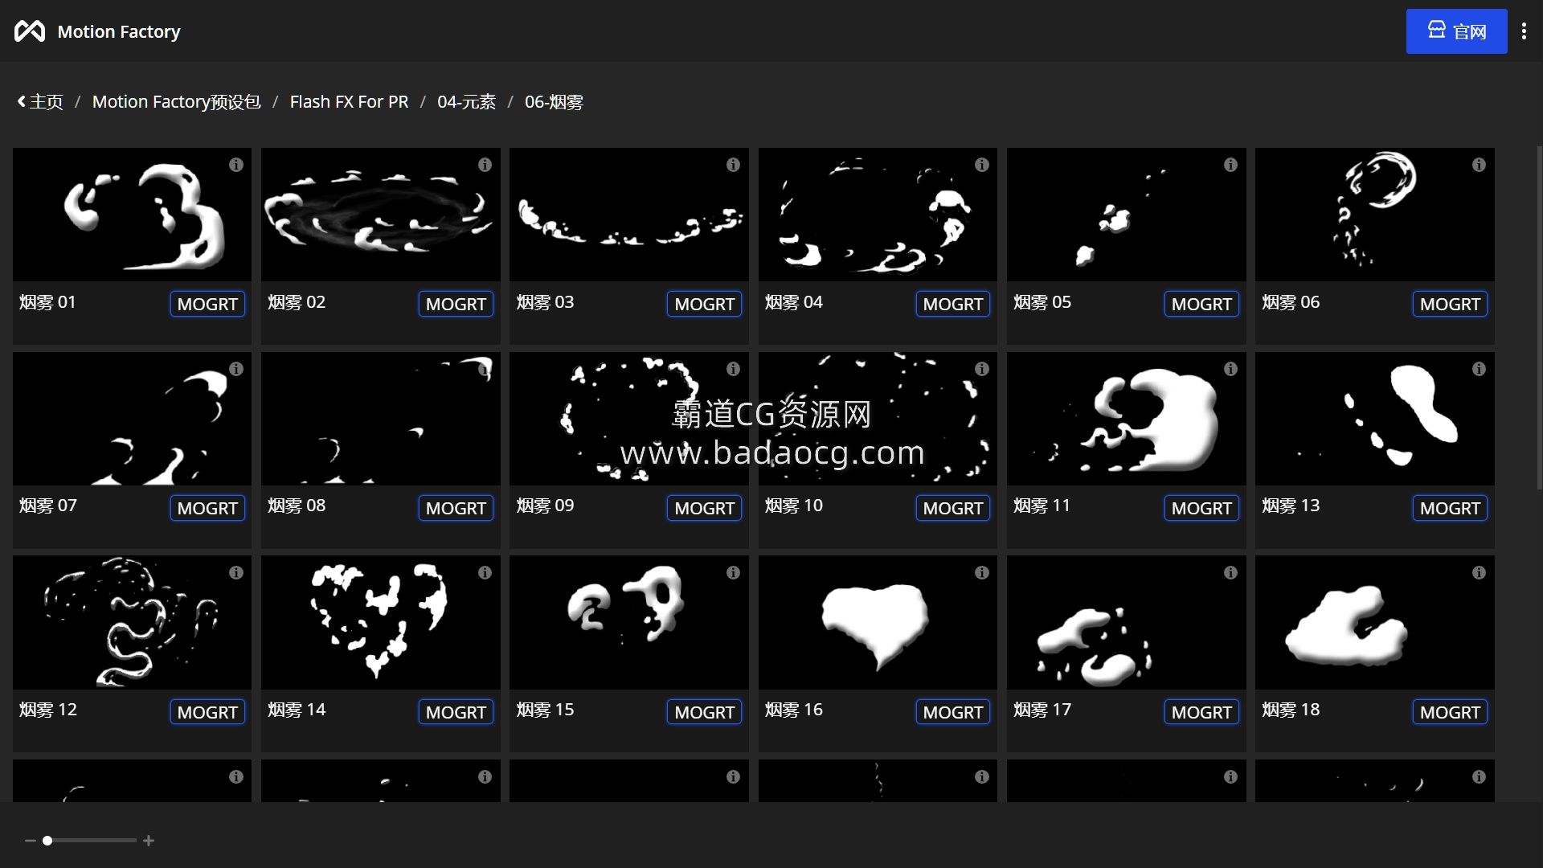
Task: Select the 烟雾 06 smoke thumbnail
Action: tap(1375, 215)
